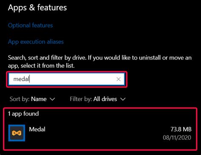Click the 73.8 MB size of Medal

[181, 129]
